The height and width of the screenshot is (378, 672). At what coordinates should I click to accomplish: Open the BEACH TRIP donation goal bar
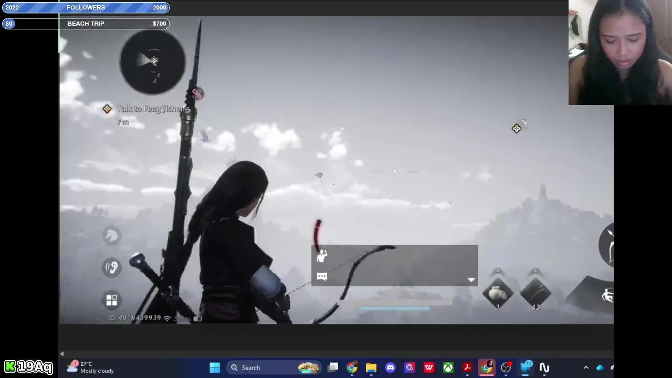(86, 24)
